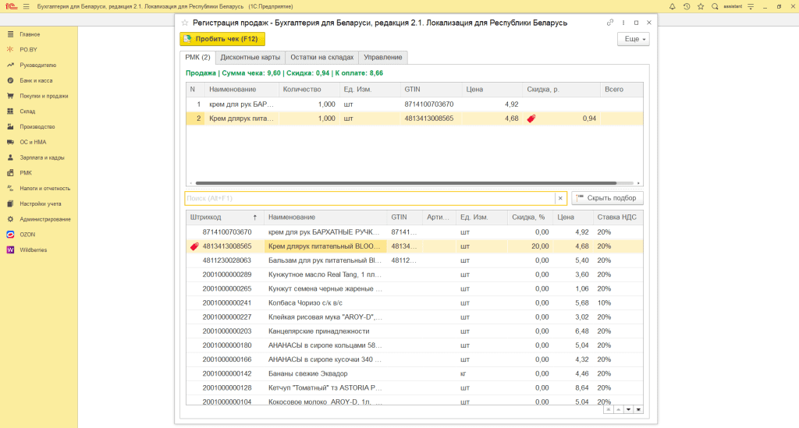
Task: Switch to Остатки на складах tab
Action: pyautogui.click(x=322, y=58)
